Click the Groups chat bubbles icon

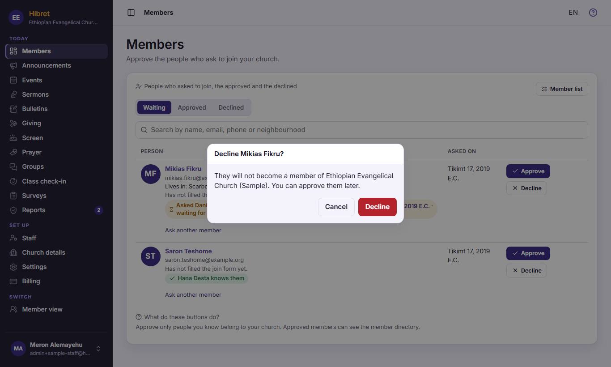click(x=13, y=166)
